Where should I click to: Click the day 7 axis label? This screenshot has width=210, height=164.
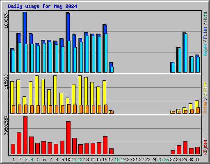tap(50, 159)
